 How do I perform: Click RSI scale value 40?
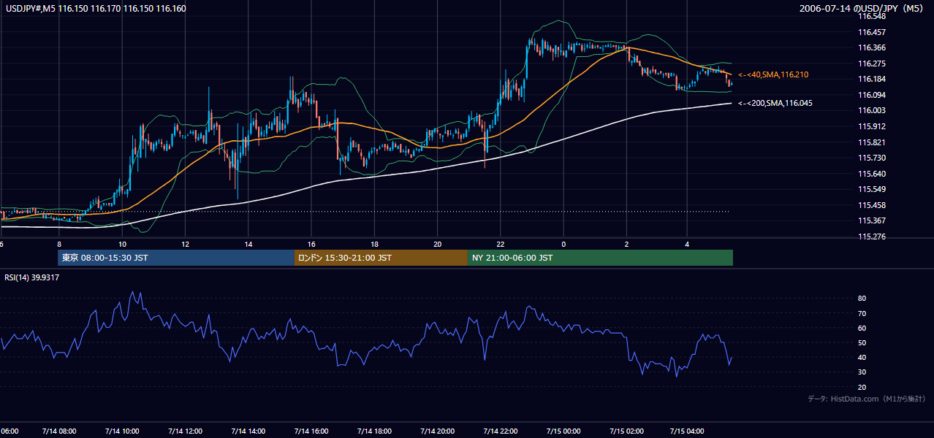pos(862,357)
